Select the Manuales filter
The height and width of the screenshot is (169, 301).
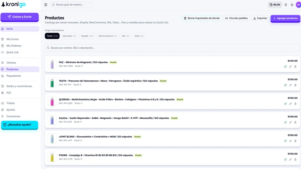69,36
